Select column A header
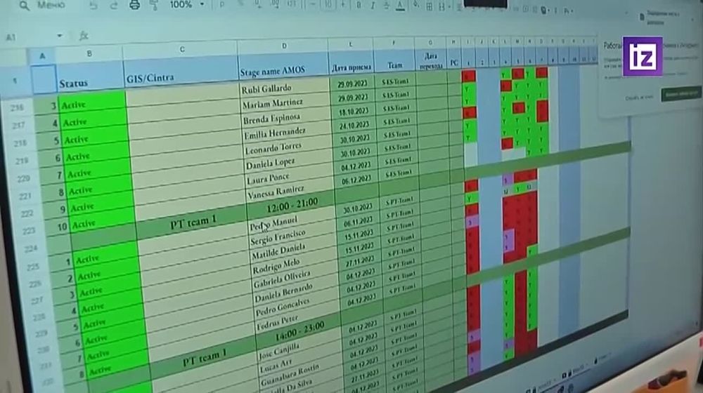 point(42,56)
